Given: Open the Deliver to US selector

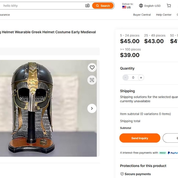Looking at the screenshot, I should coord(128,6).
